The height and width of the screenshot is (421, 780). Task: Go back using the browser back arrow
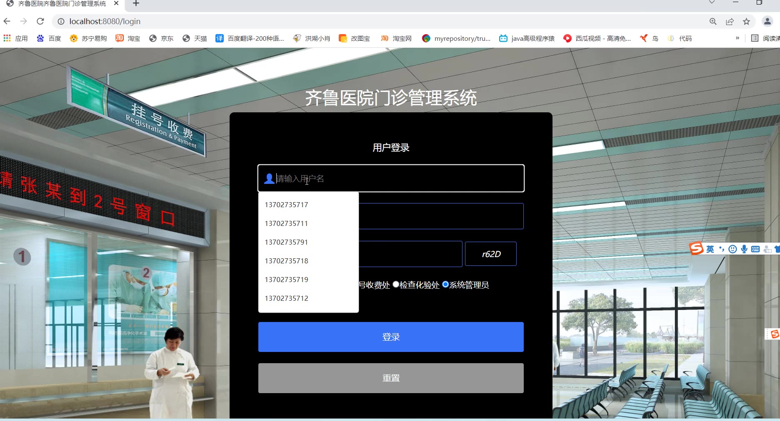[x=7, y=21]
